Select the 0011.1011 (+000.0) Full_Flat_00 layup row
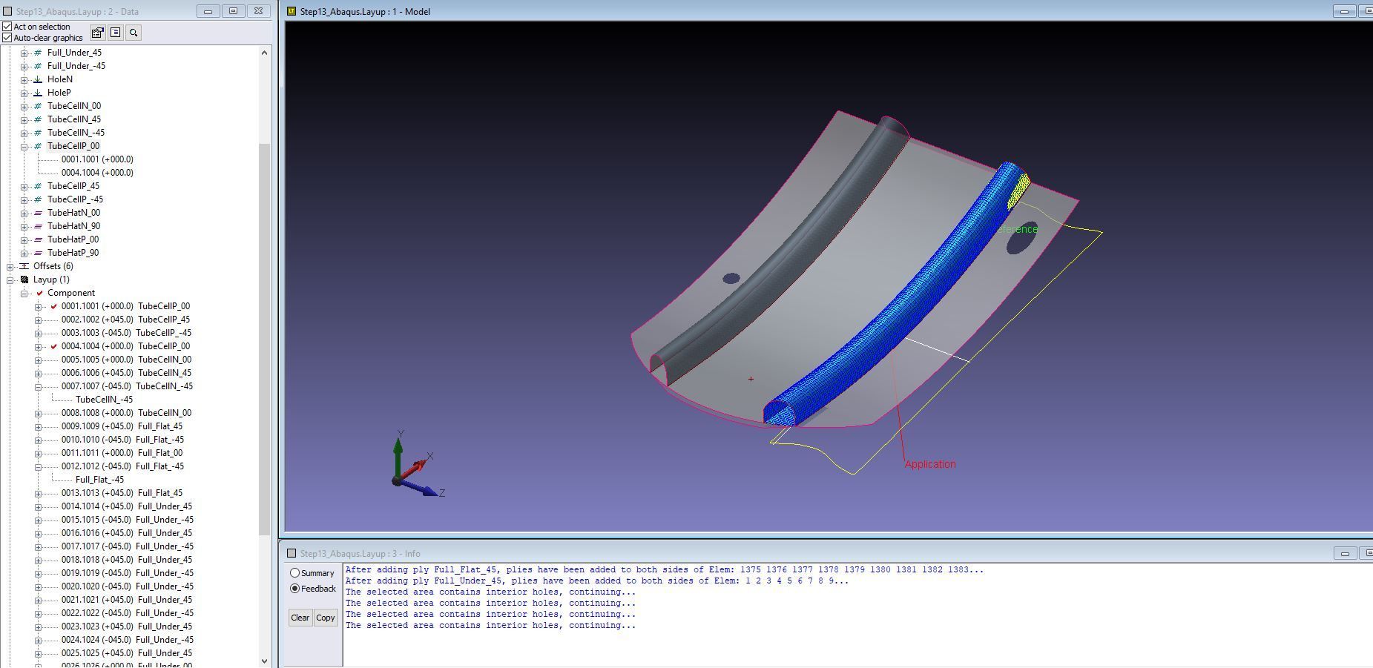 click(x=122, y=453)
